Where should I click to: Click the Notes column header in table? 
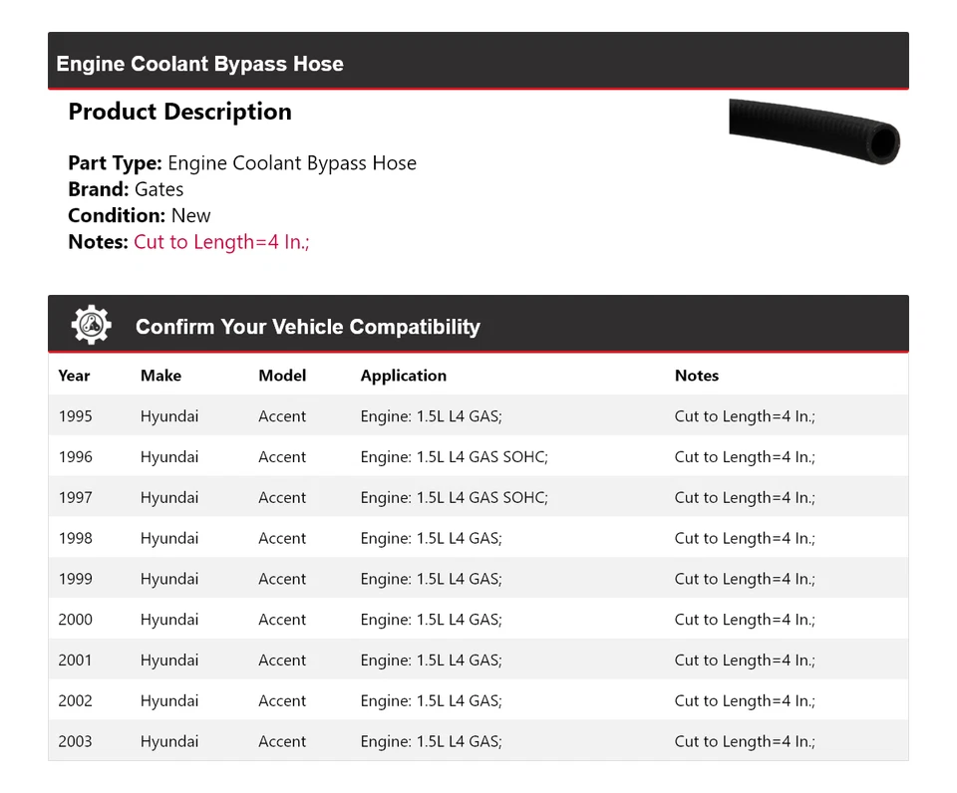point(696,376)
